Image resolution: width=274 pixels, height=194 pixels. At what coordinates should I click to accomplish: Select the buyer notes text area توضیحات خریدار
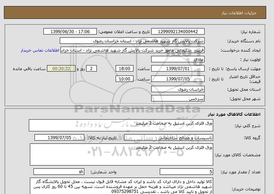(x=121, y=186)
